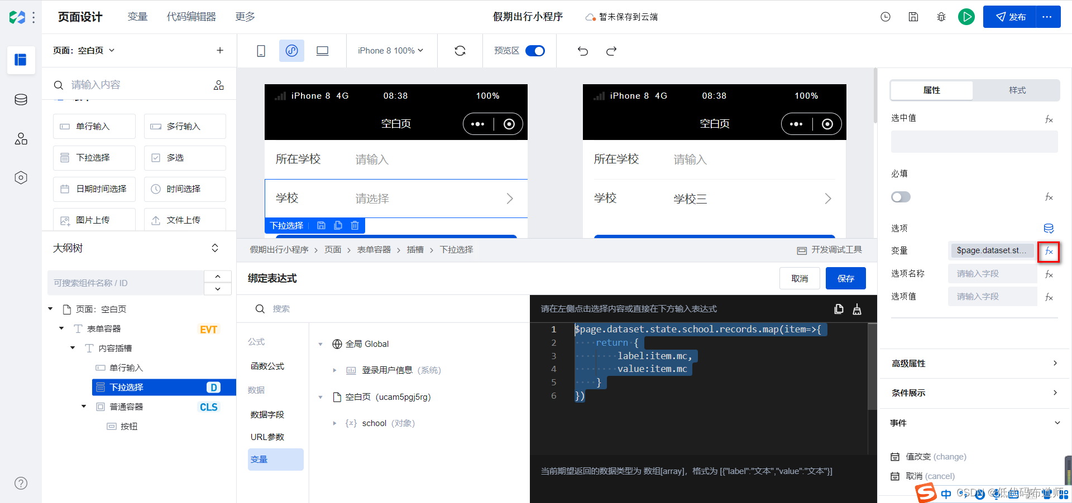Image resolution: width=1072 pixels, height=503 pixels.
Task: Open the 更多 top menu
Action: coord(245,17)
